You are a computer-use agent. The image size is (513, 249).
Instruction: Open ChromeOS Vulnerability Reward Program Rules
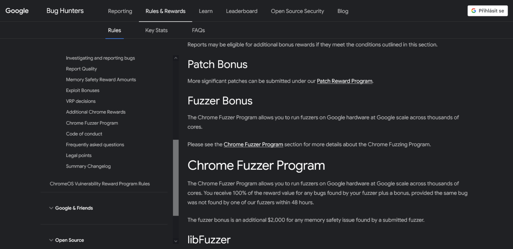[x=100, y=184]
